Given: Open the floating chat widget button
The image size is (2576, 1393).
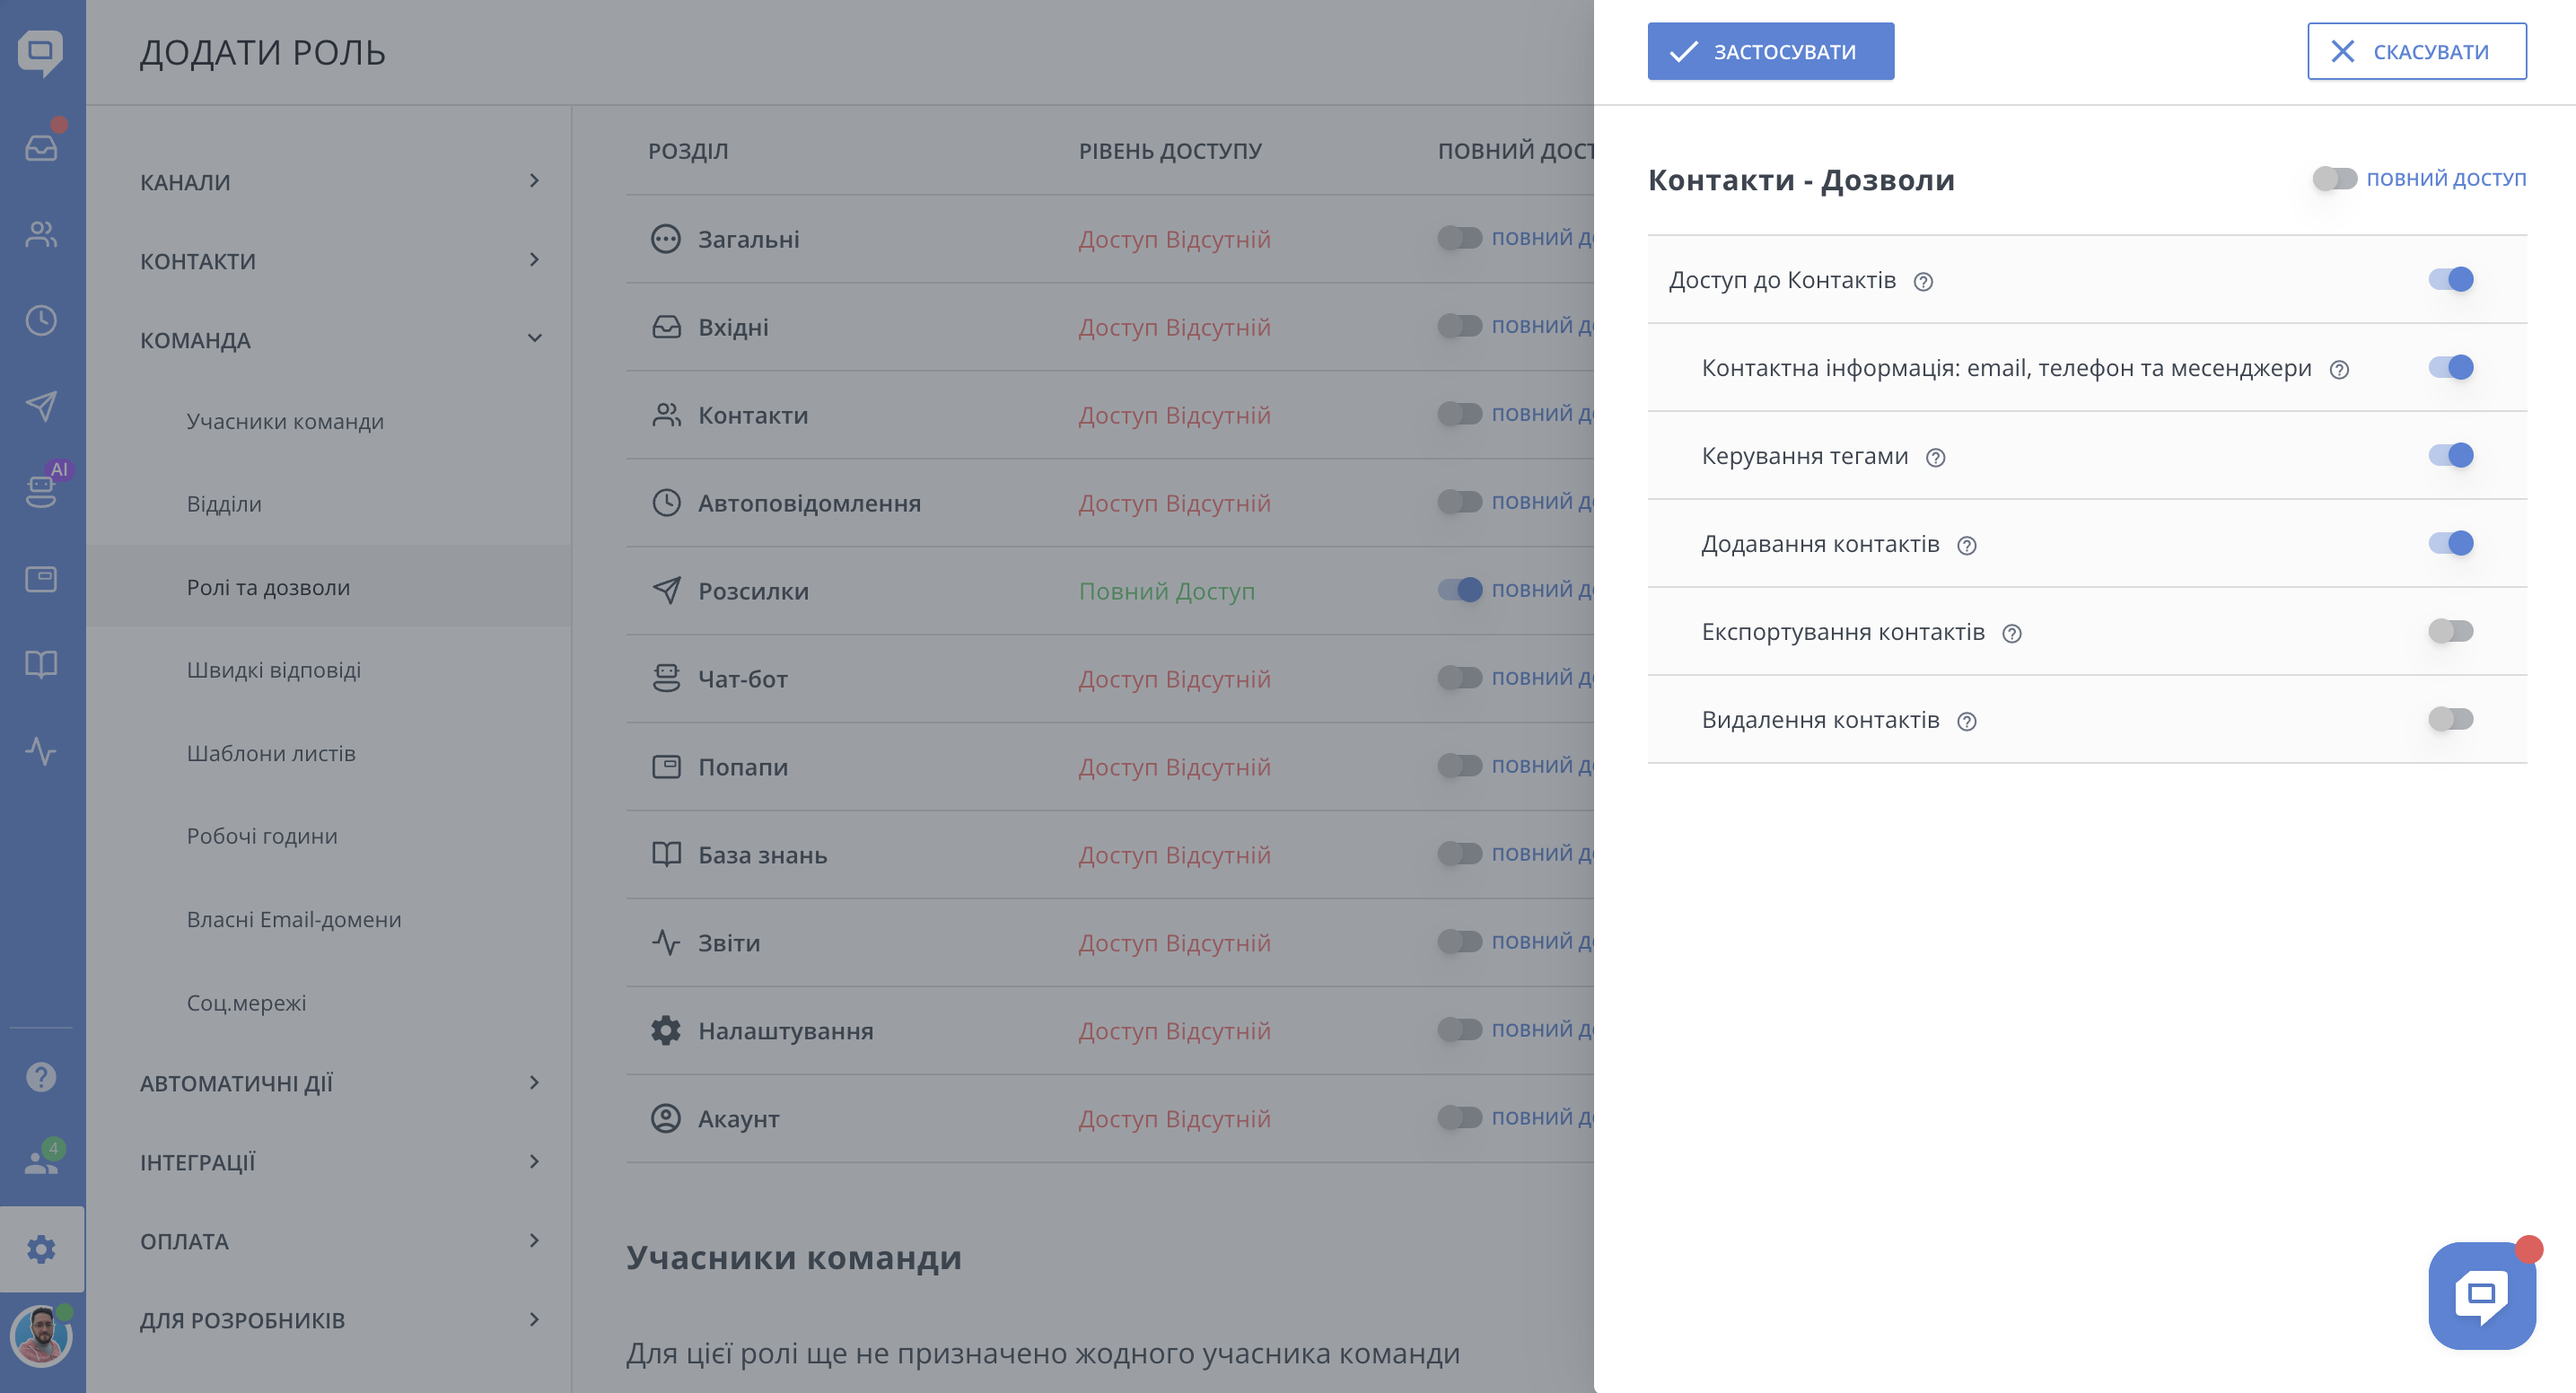Looking at the screenshot, I should coord(2481,1295).
